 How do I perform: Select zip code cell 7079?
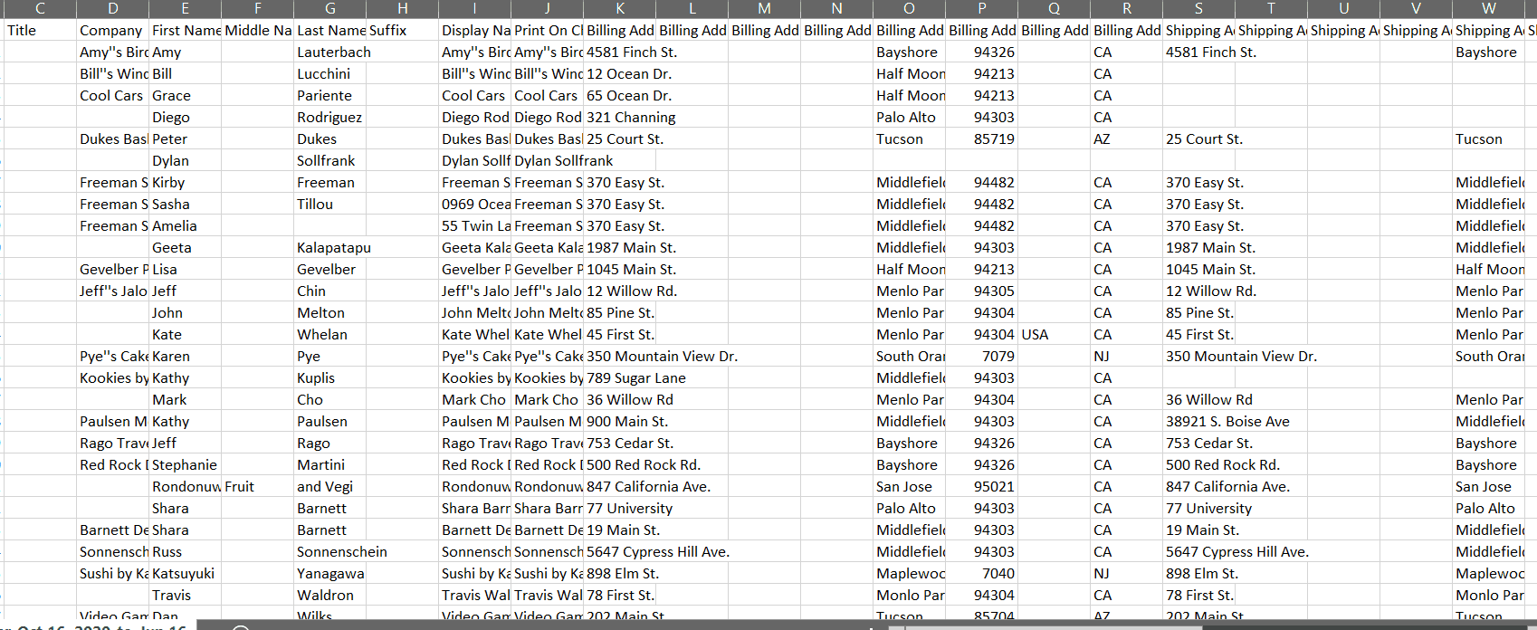click(982, 356)
